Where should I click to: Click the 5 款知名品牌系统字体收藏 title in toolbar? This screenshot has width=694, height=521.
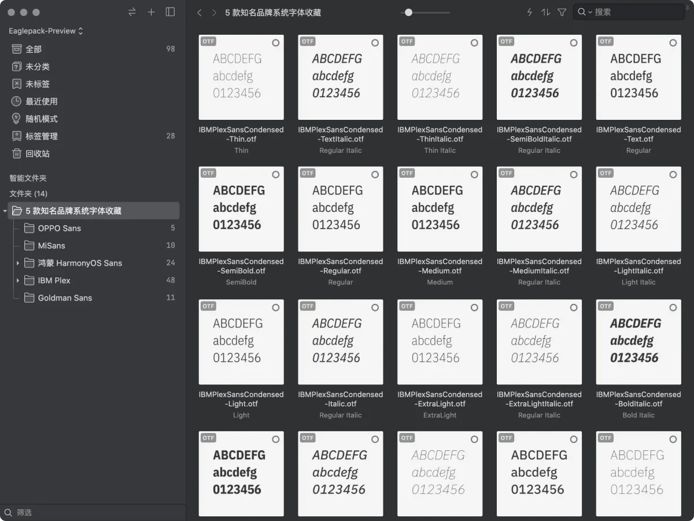point(273,12)
